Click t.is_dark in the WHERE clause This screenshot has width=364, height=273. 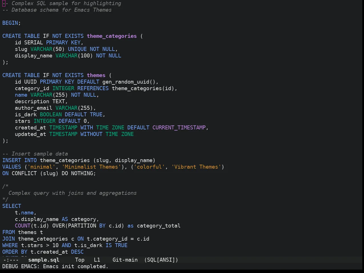tap(88, 245)
